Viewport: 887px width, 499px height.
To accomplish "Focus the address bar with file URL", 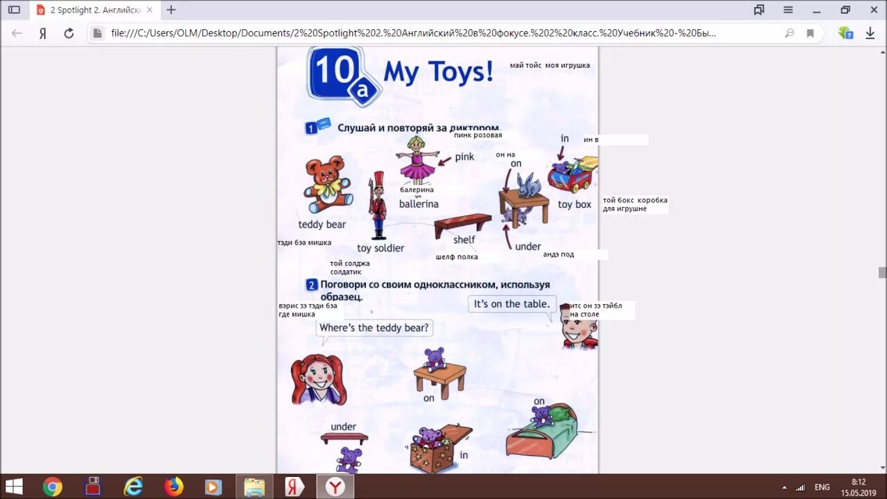I will point(413,33).
